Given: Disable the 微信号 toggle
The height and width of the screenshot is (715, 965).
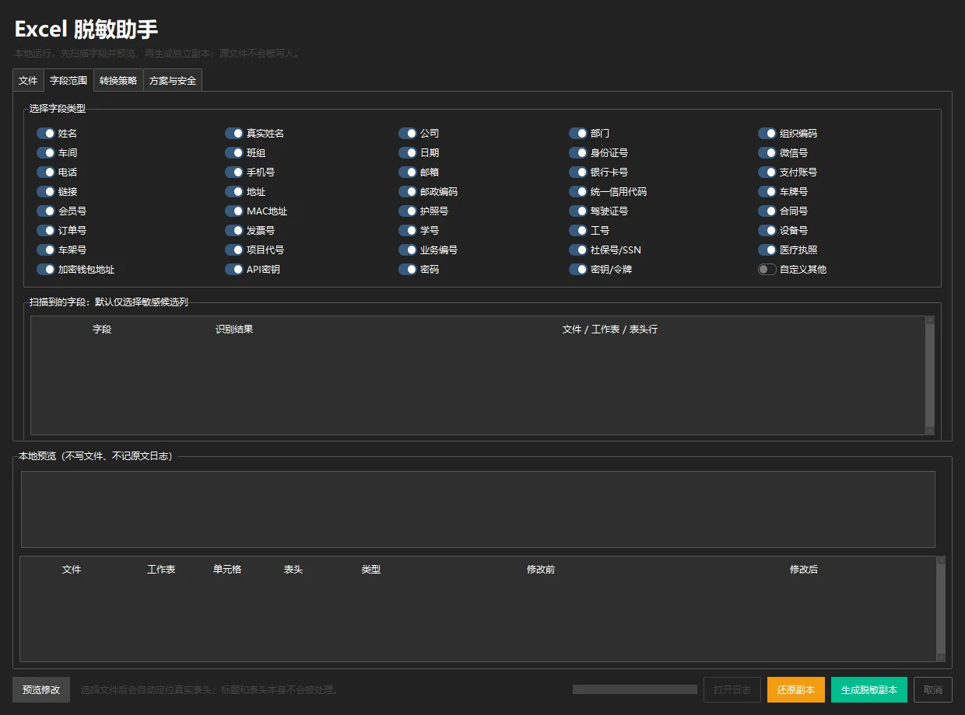Looking at the screenshot, I should (x=767, y=153).
